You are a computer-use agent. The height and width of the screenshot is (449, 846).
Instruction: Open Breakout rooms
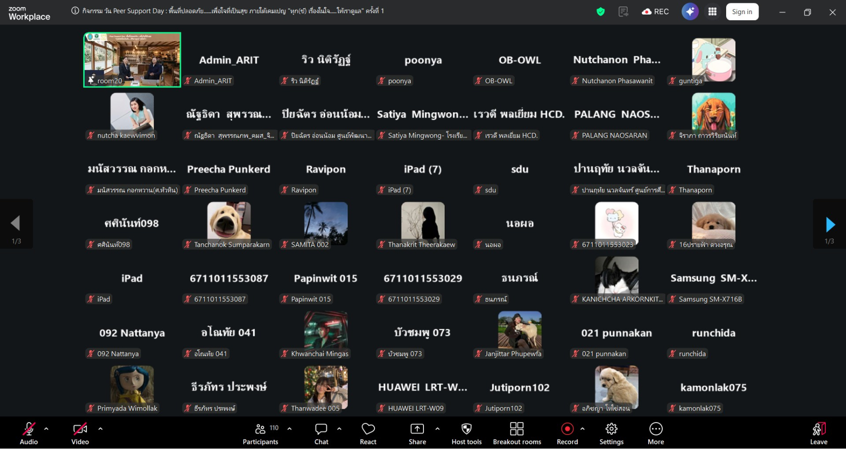[517, 434]
